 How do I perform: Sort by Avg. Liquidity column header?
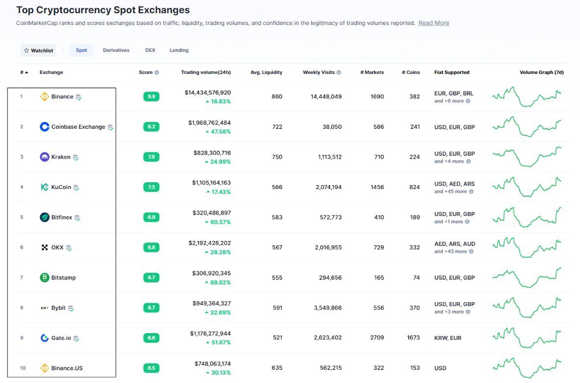click(x=266, y=72)
